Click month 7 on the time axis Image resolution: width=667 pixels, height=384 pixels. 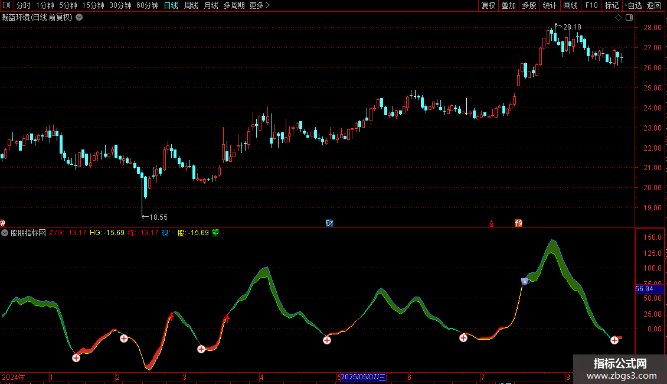483,377
